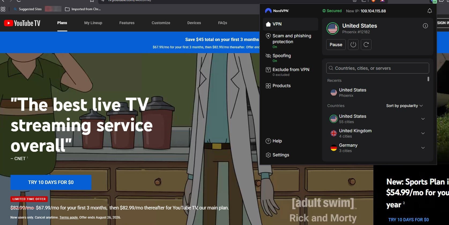This screenshot has width=449, height=225.
Task: Click the United States flag in connection card
Action: pyautogui.click(x=333, y=28)
